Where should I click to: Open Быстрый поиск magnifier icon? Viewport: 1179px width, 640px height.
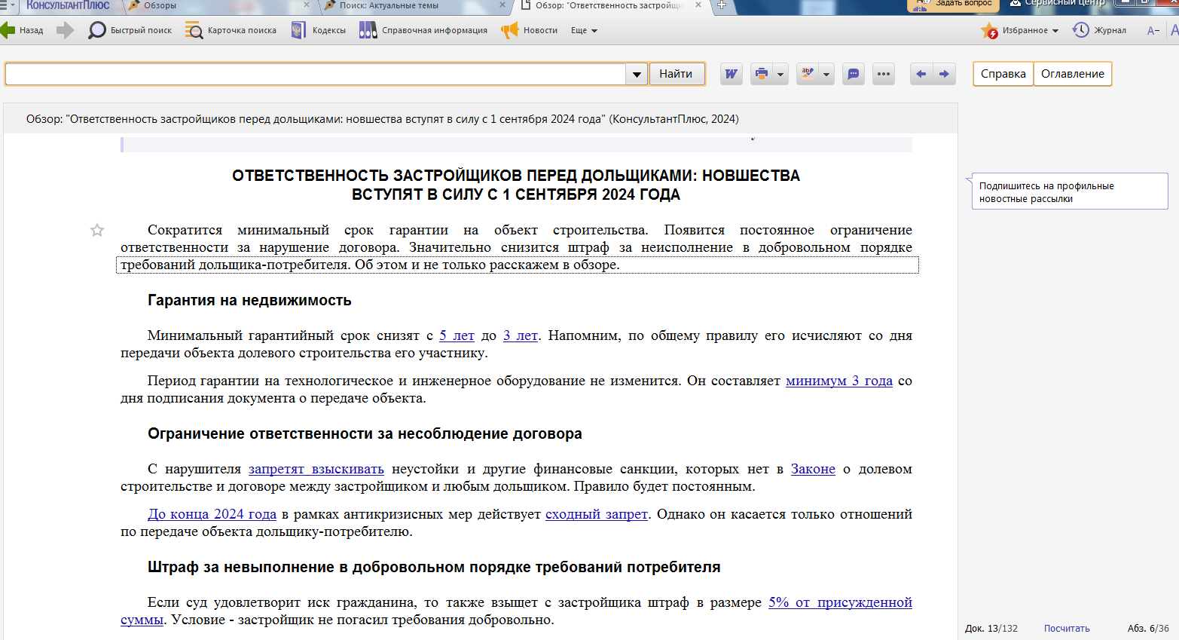pos(97,30)
